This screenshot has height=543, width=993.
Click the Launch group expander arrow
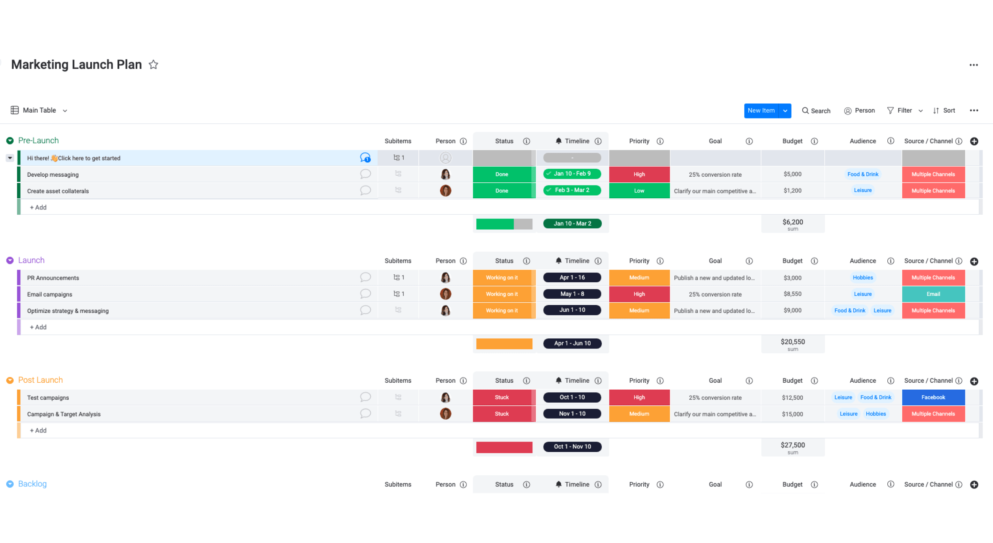tap(11, 260)
